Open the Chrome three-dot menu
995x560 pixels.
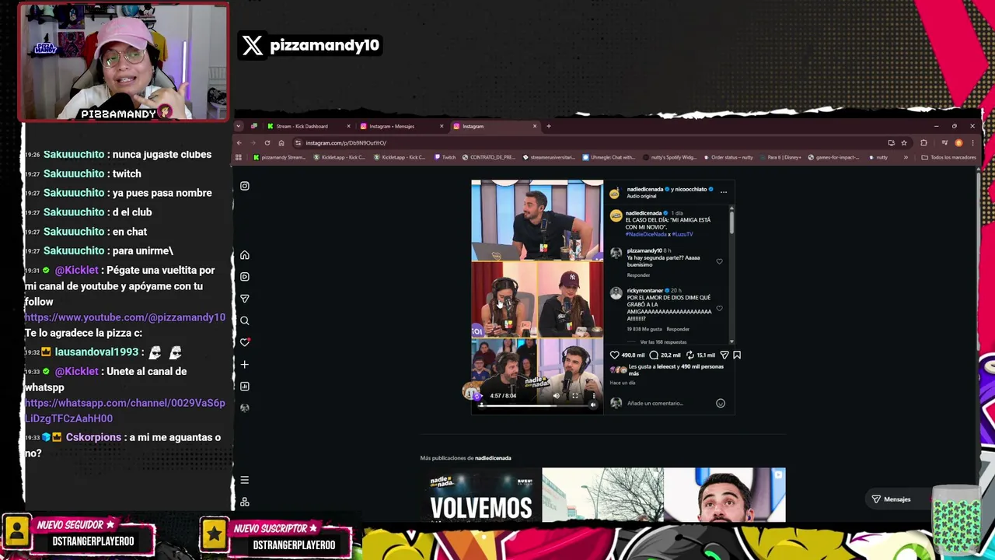[972, 143]
